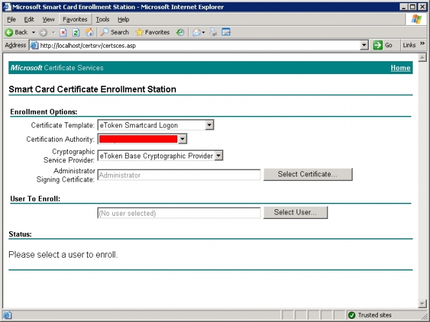Click the Back navigation button
430x322 pixels.
[16, 32]
